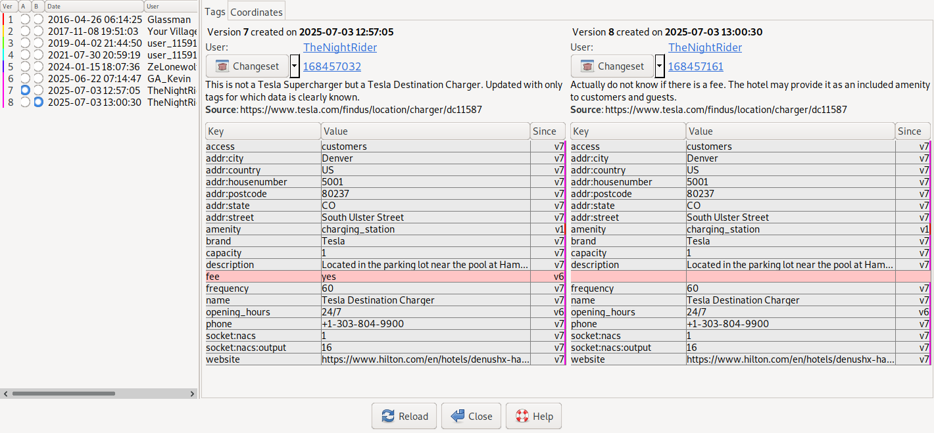Viewport: 934px width, 433px height.
Task: Expand dropdown arrow beside version 8 Changeset
Action: point(660,66)
